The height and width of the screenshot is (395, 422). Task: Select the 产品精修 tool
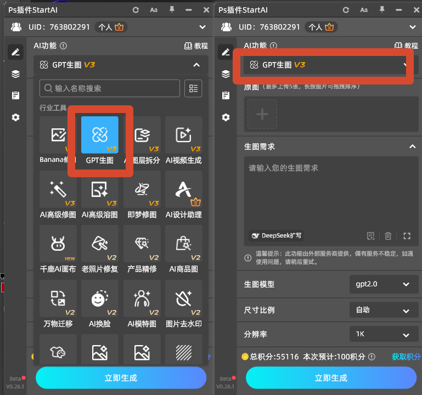tap(142, 244)
